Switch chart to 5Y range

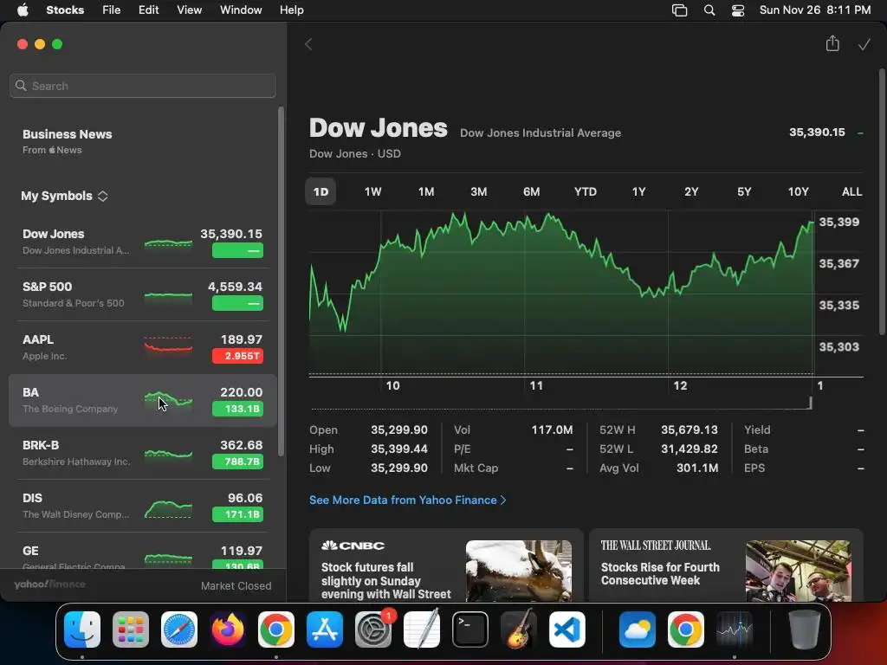tap(744, 191)
